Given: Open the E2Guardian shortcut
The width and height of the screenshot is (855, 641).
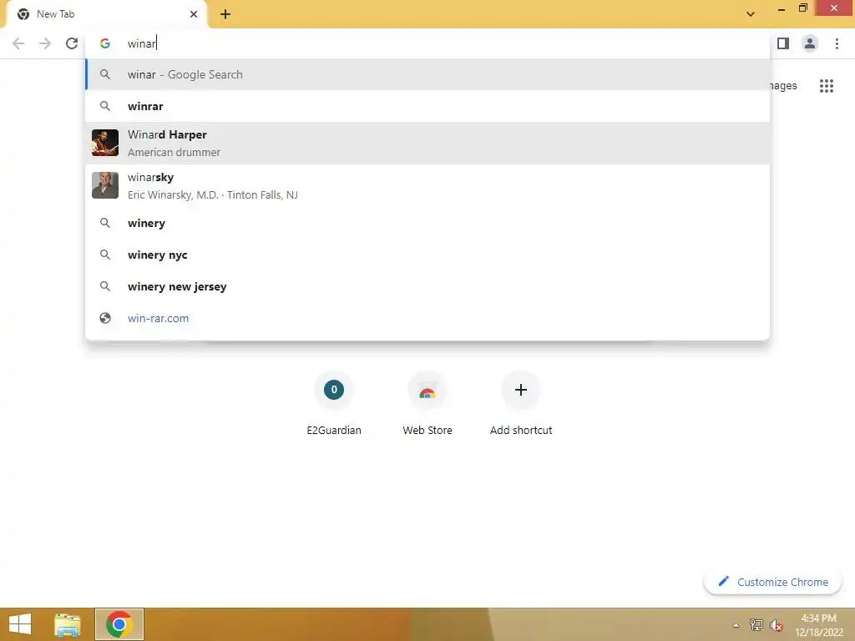Looking at the screenshot, I should click(334, 404).
